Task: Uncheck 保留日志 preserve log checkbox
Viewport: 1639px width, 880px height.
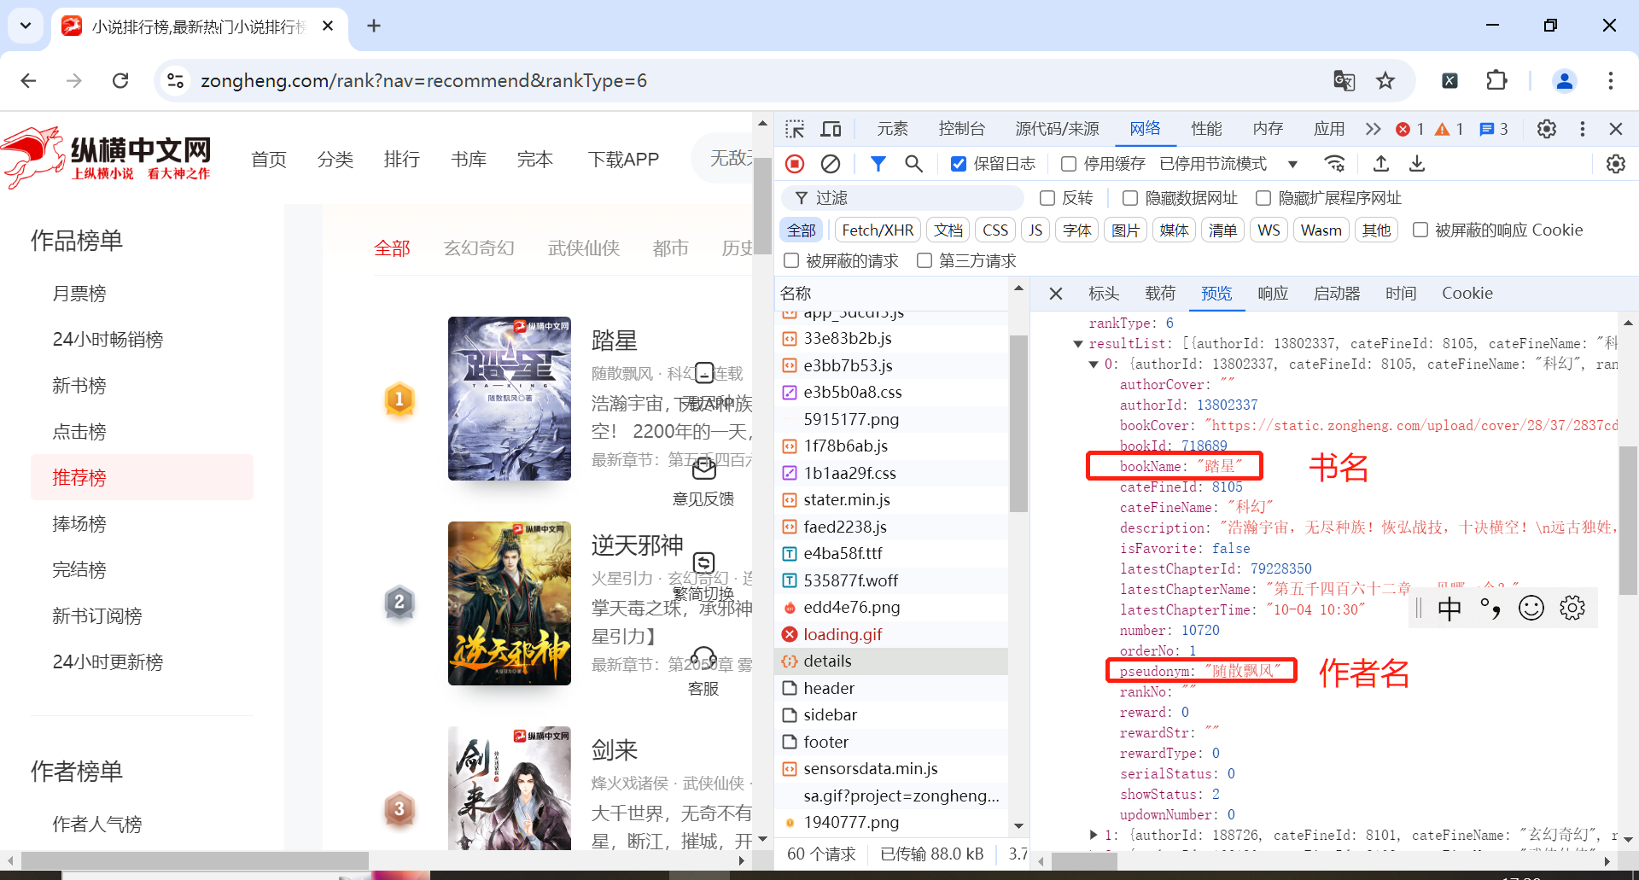Action: 959,164
